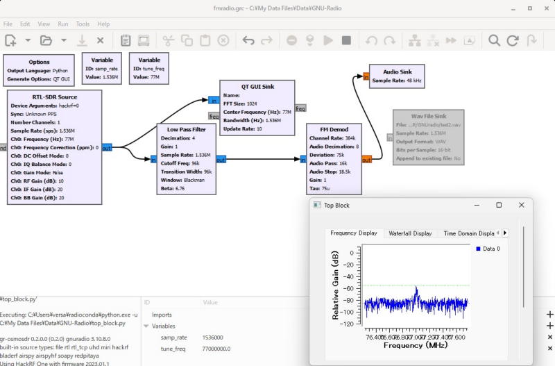Save the flowgraph using the Save icon
The width and height of the screenshot is (555, 366).
coord(82,40)
